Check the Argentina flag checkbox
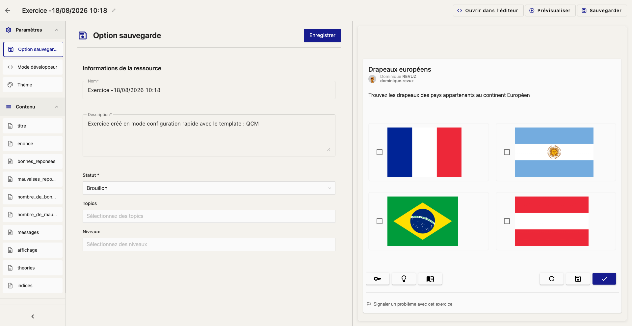 click(x=507, y=152)
